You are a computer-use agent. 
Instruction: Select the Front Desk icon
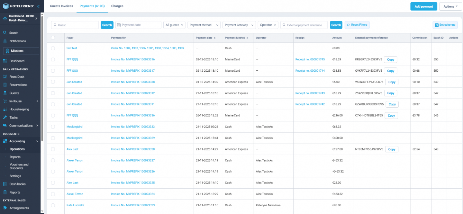(5, 76)
